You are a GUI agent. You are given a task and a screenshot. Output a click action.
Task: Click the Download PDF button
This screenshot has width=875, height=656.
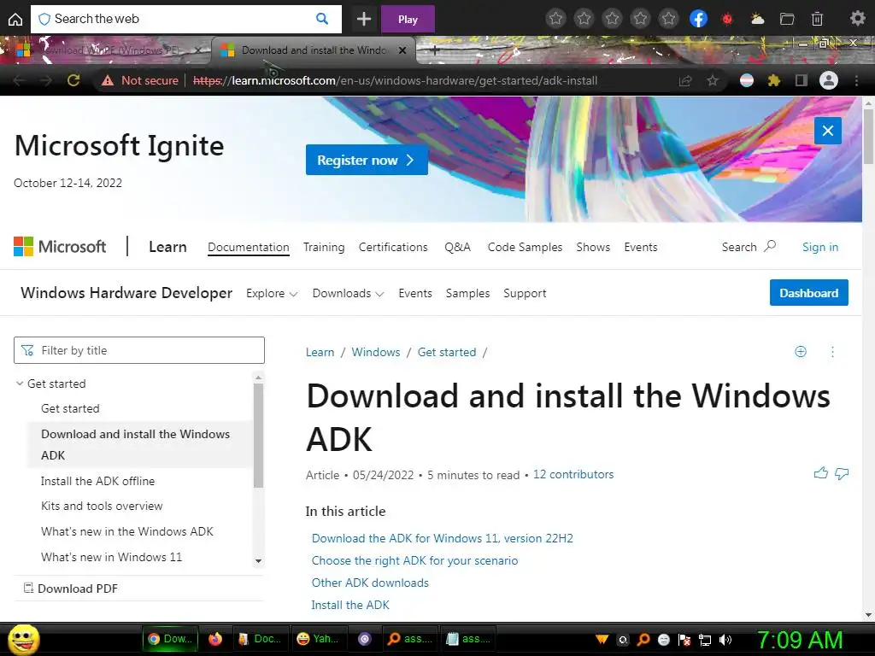pyautogui.click(x=71, y=589)
